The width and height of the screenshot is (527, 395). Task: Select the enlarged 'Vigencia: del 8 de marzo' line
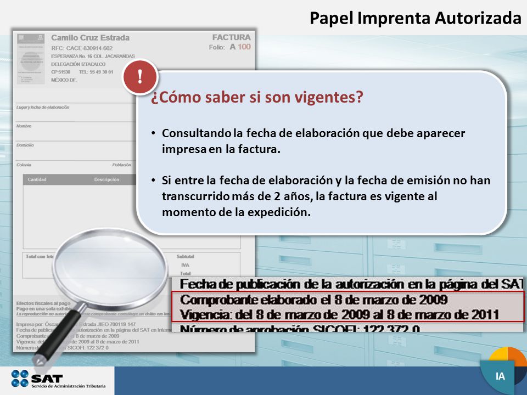pyautogui.click(x=339, y=315)
